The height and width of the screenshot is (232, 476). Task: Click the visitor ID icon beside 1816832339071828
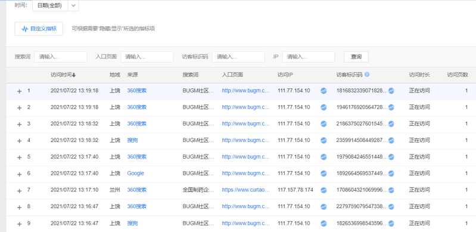[391, 91]
